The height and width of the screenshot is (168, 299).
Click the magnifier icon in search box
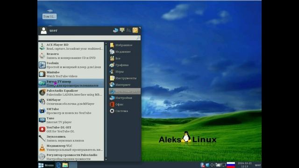tap(138, 38)
